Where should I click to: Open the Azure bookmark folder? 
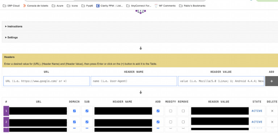coord(58,6)
